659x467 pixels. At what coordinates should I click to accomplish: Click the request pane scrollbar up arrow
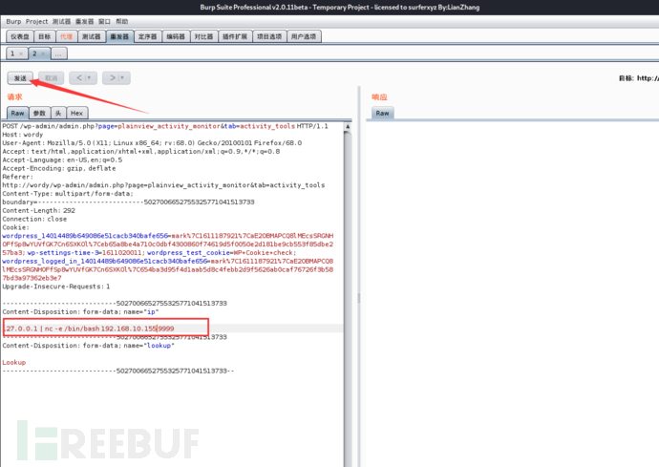click(347, 126)
